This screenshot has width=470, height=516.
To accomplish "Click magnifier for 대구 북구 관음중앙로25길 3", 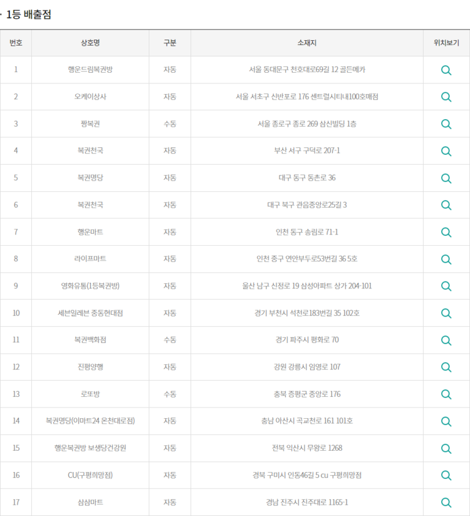I will (x=446, y=205).
